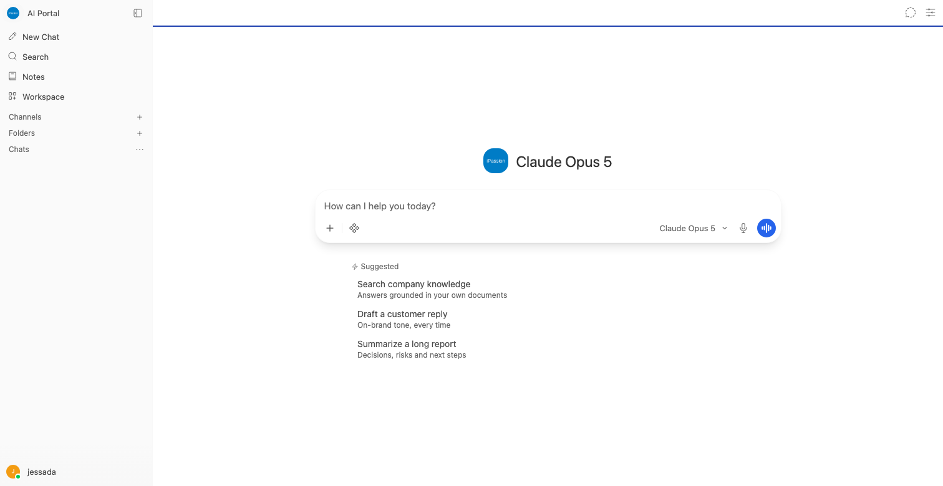The image size is (943, 486).
Task: Focus the 'How can I help you today?' input
Action: pos(548,206)
